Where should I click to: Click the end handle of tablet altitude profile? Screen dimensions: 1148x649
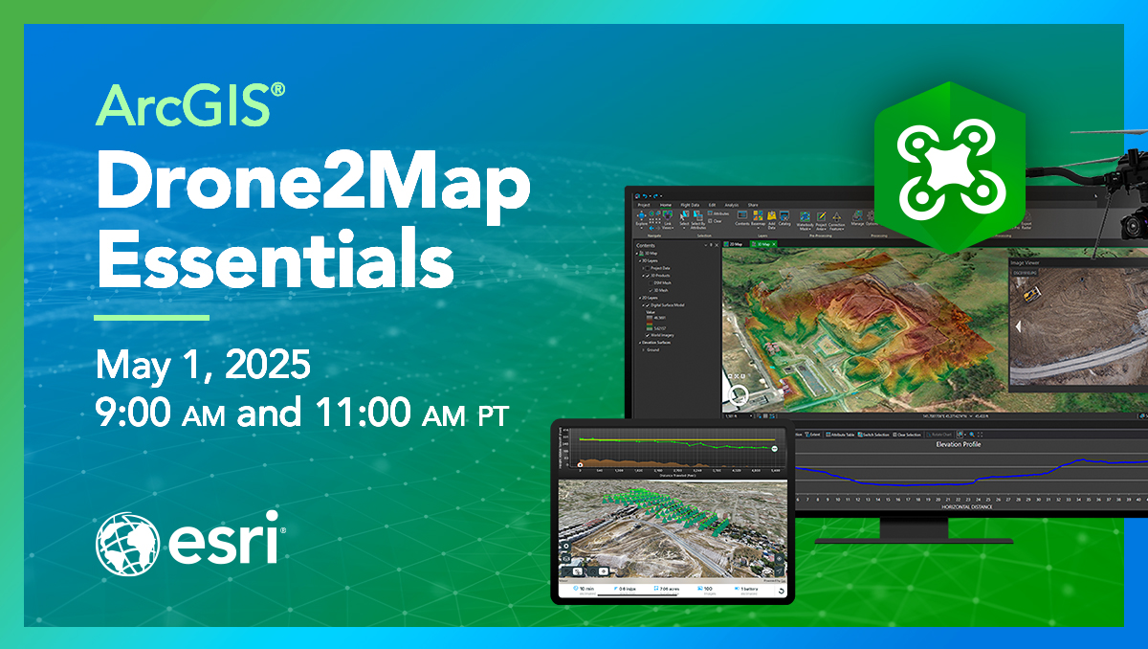click(x=774, y=448)
